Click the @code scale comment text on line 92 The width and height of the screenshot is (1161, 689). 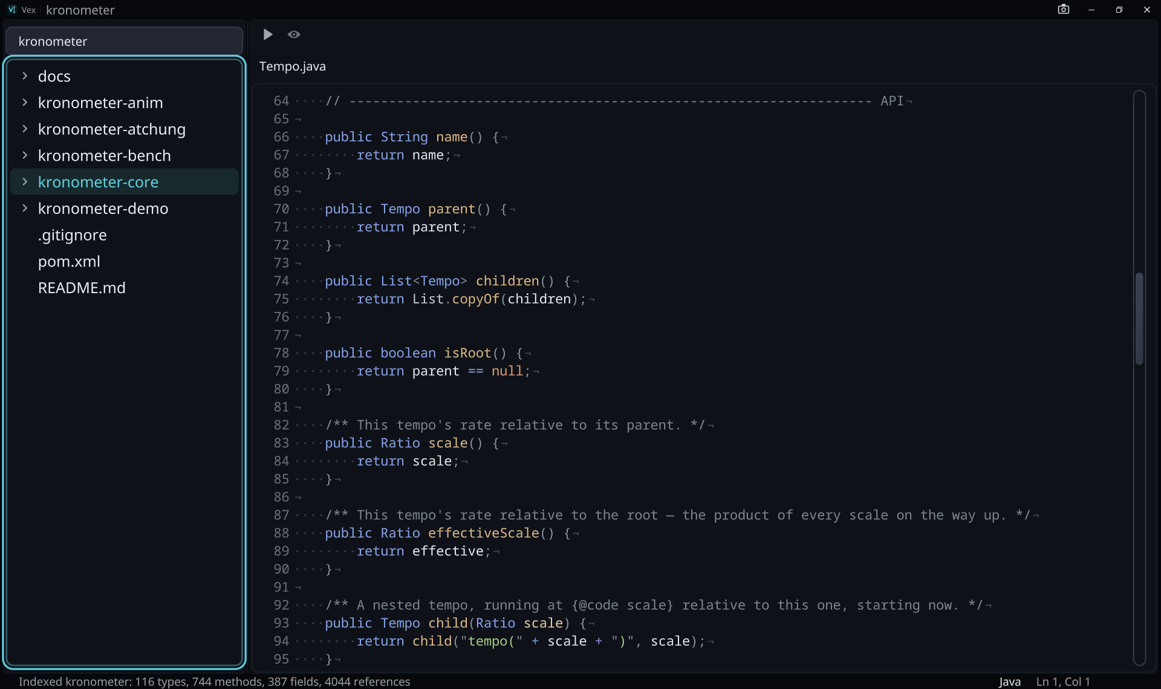pyautogui.click(x=622, y=605)
